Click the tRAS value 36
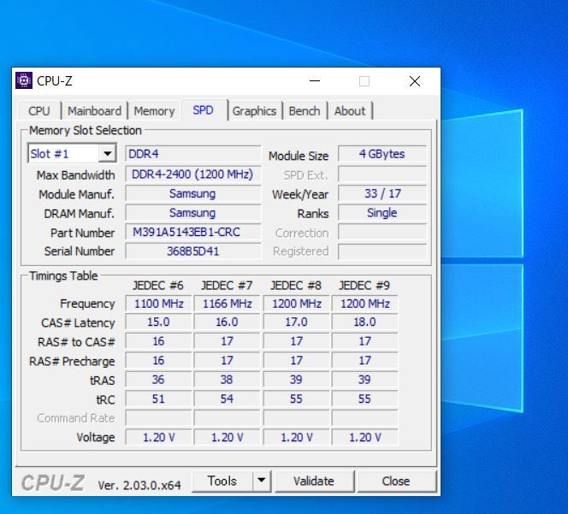The width and height of the screenshot is (568, 514). [x=158, y=380]
